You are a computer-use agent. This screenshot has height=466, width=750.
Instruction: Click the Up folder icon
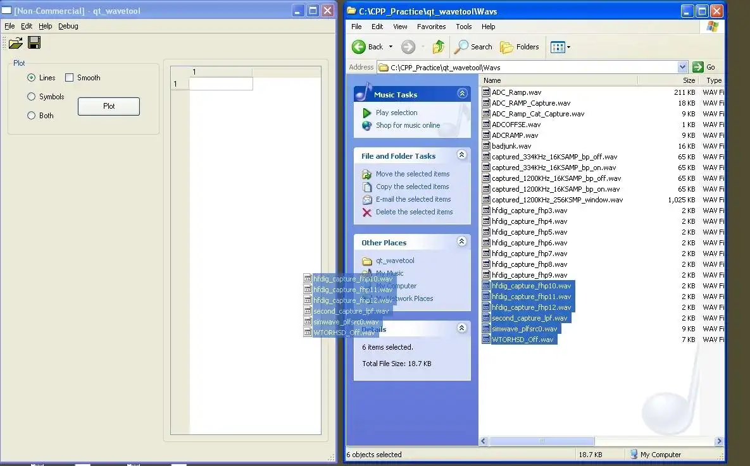pyautogui.click(x=438, y=47)
